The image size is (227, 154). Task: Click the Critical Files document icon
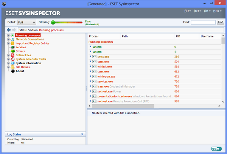tap(13, 55)
